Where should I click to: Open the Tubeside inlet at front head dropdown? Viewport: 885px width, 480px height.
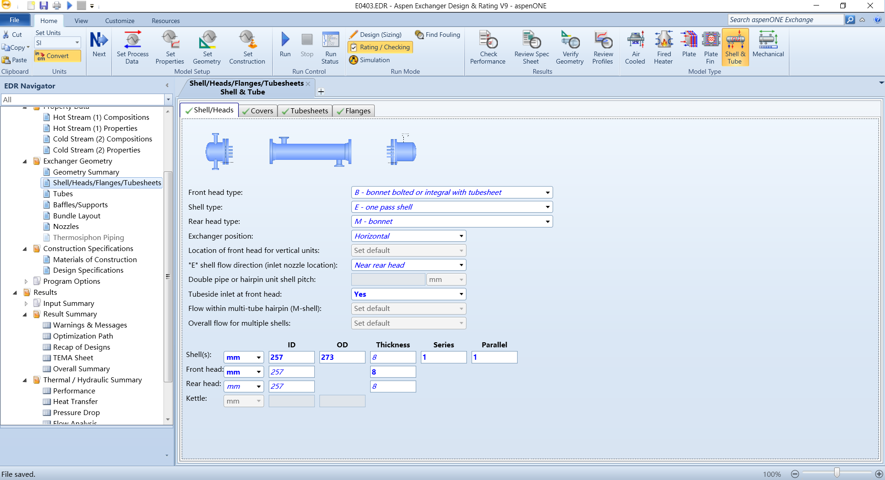461,294
